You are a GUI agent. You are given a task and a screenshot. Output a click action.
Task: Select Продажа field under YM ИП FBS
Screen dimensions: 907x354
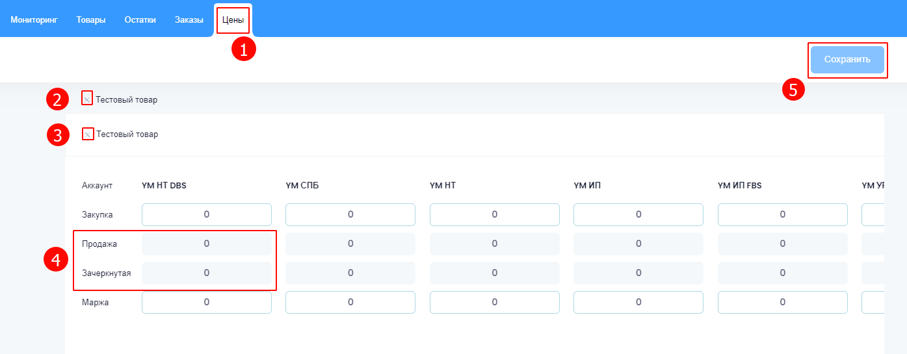(783, 244)
